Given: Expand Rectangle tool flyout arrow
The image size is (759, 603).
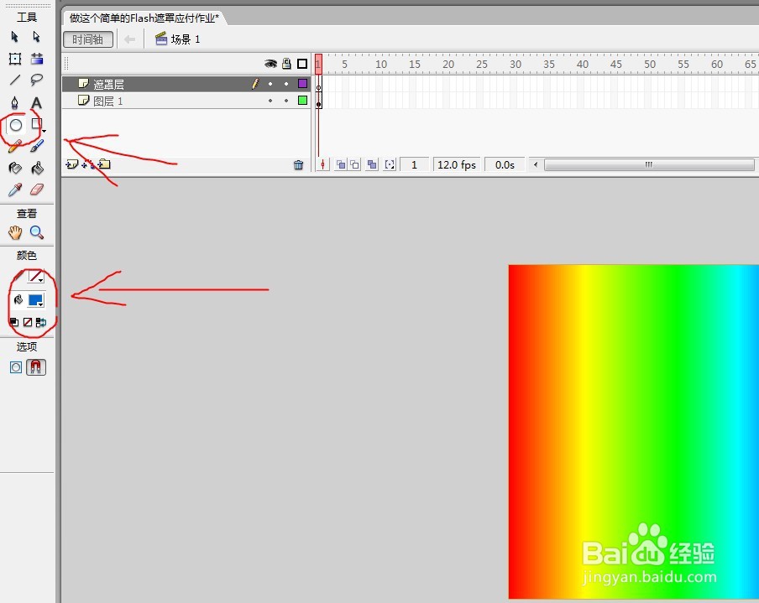Looking at the screenshot, I should click(44, 131).
